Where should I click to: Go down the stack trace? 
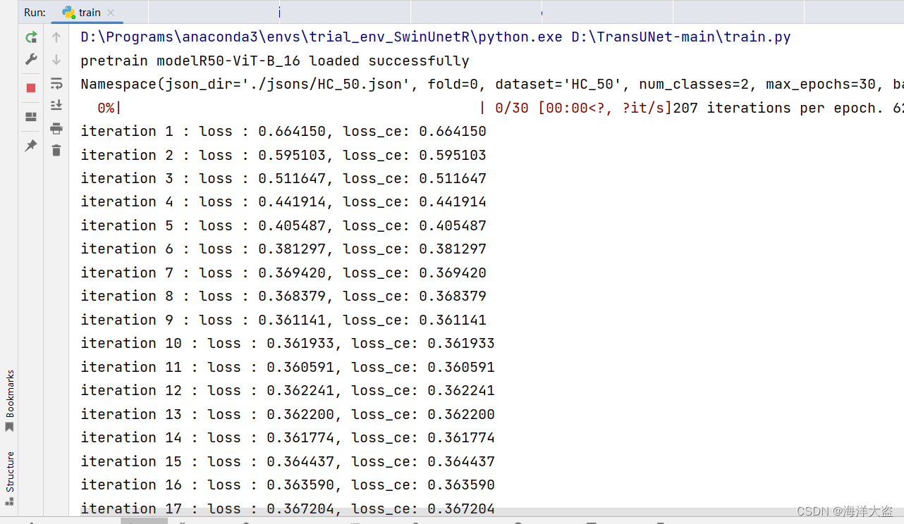[56, 59]
